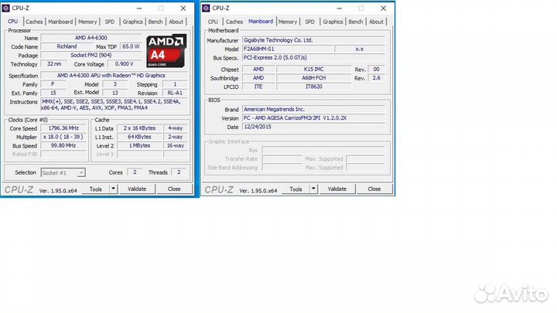This screenshot has height=313, width=557.
Task: Select Graphics tab in left CPU-Z window
Action: [132, 22]
